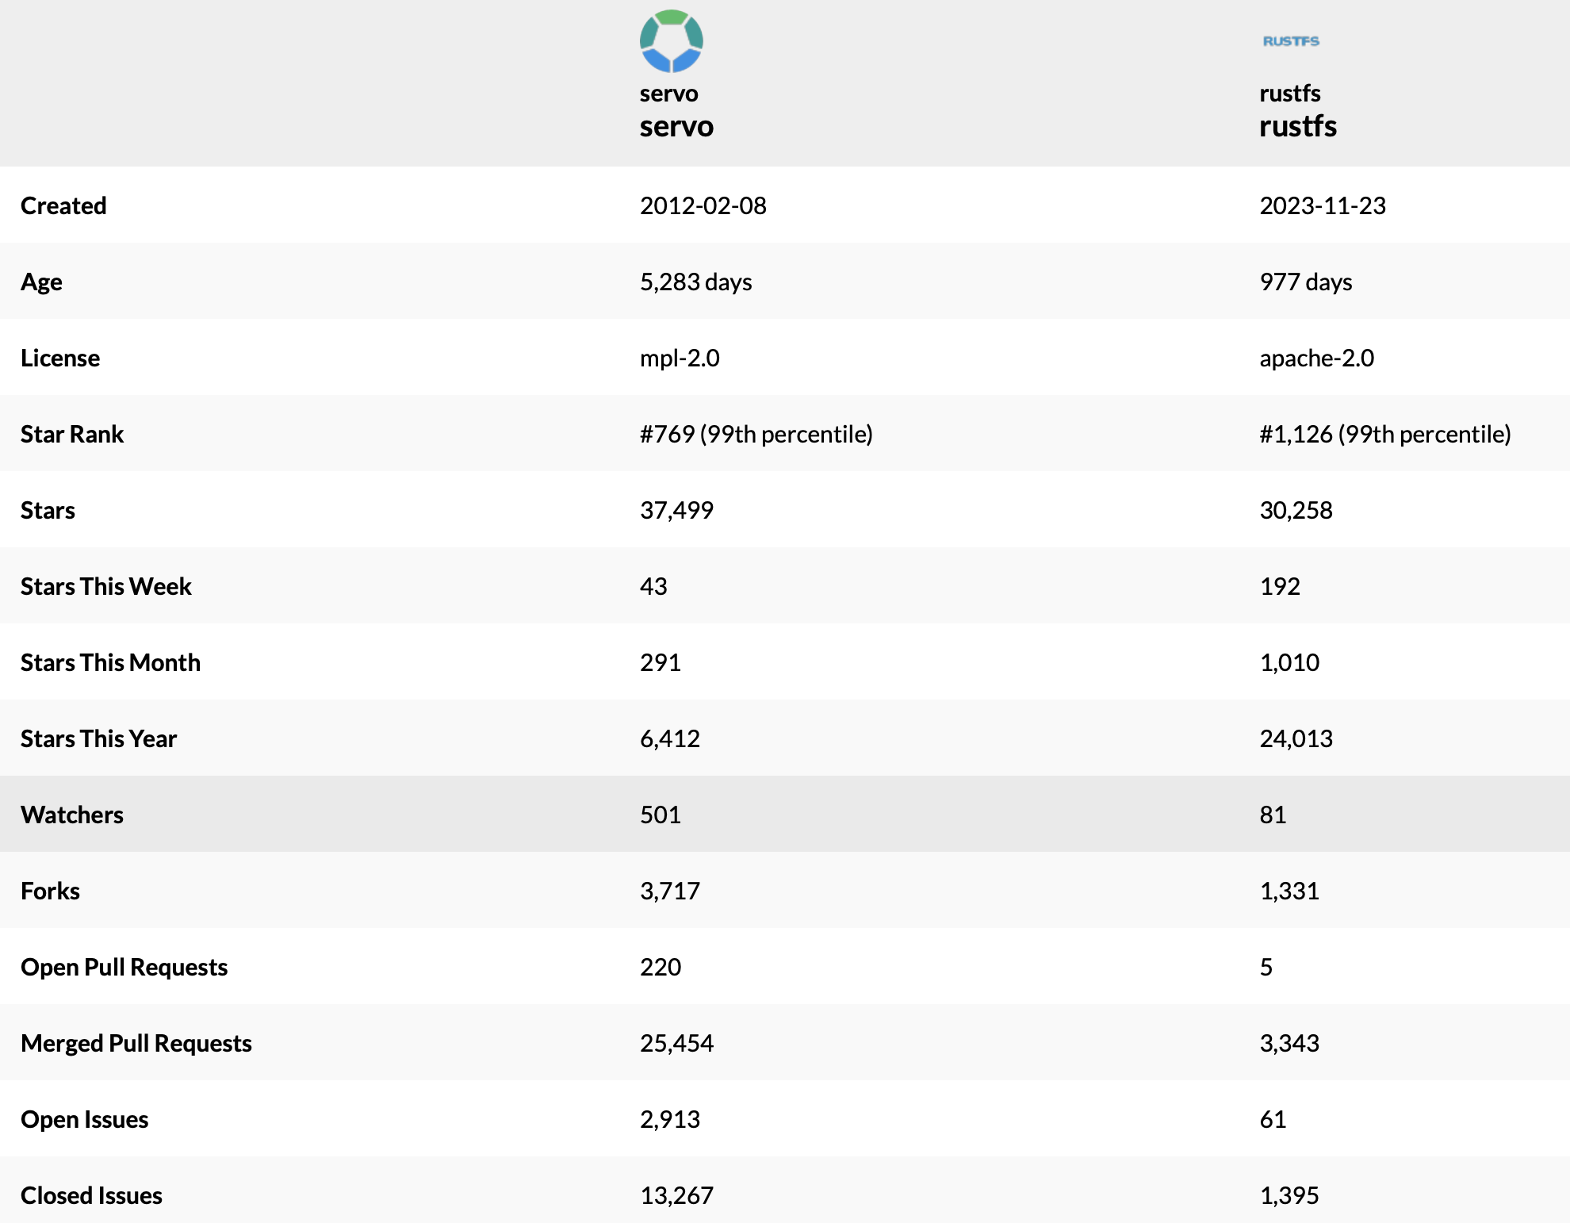This screenshot has height=1223, width=1570.
Task: Click servo's watchers value '501'
Action: (661, 815)
